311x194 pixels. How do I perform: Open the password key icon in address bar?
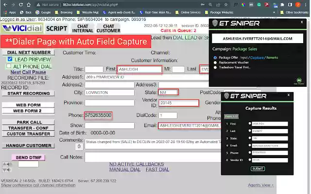click(x=203, y=4)
